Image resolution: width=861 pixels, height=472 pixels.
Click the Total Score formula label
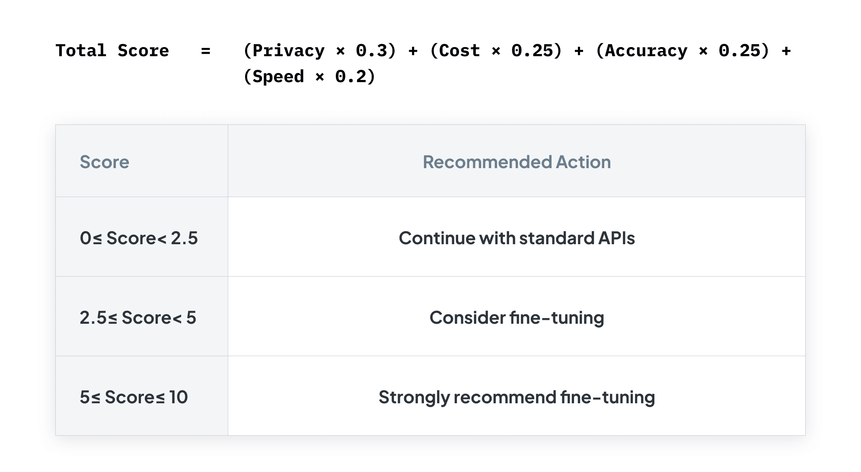[112, 51]
